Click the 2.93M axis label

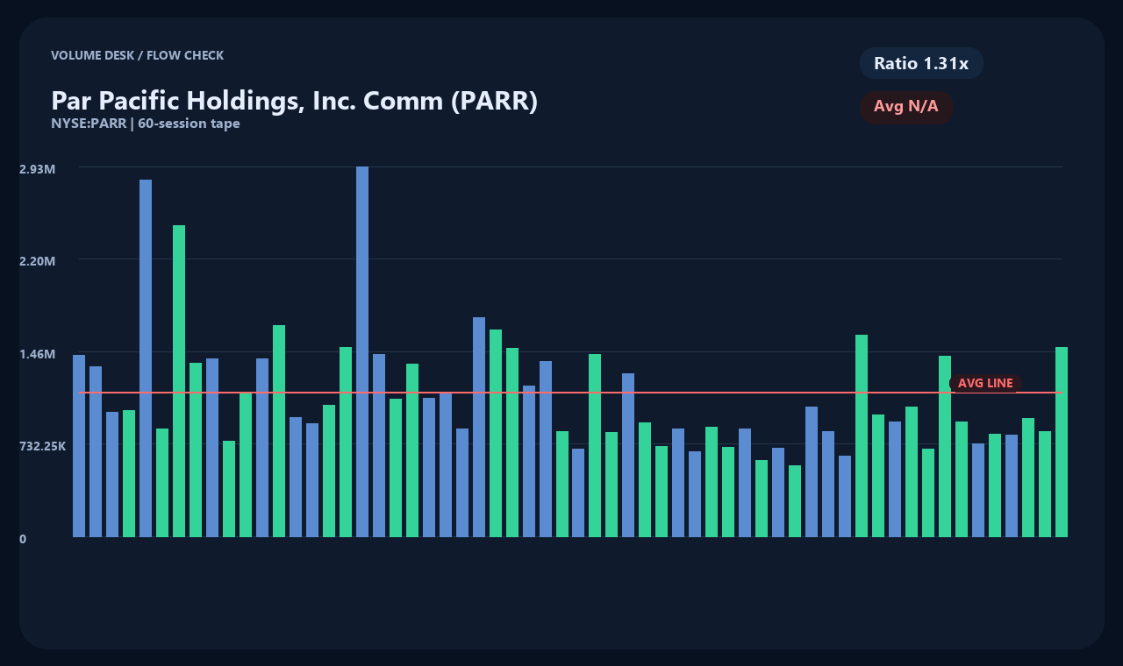coord(37,168)
